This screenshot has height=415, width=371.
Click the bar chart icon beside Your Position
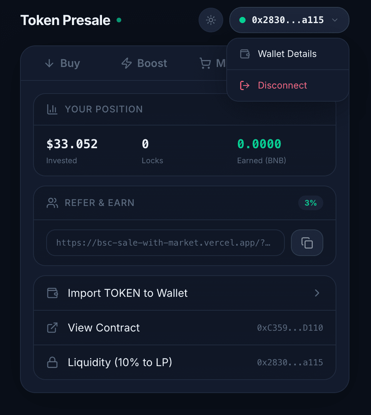click(52, 109)
